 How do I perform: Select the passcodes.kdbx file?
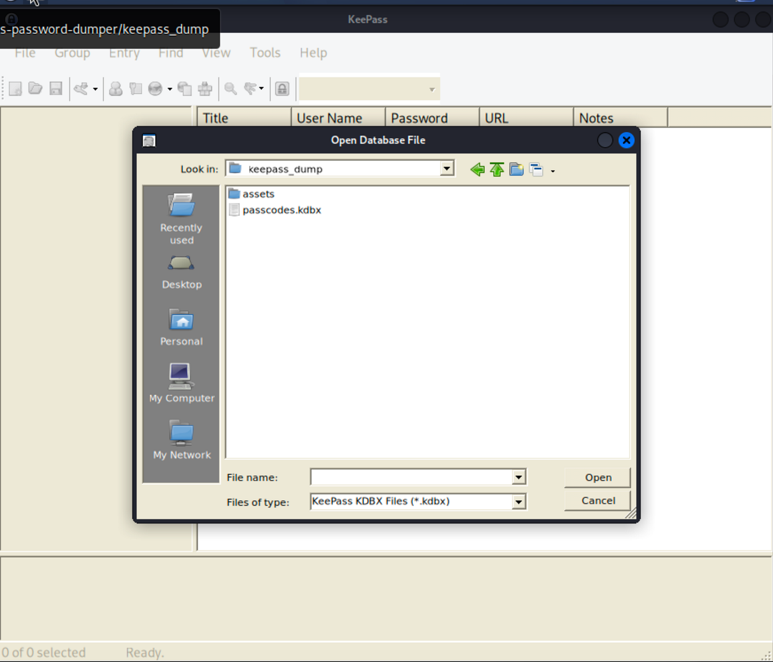(275, 210)
